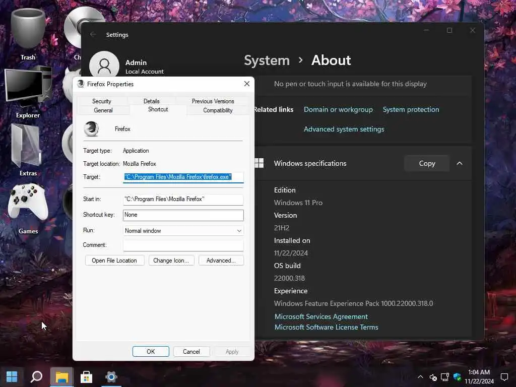Click the Windows Feature Experience Pack text

pos(353,303)
